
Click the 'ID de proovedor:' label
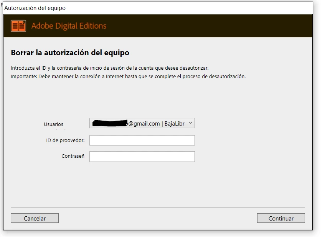[x=65, y=141]
